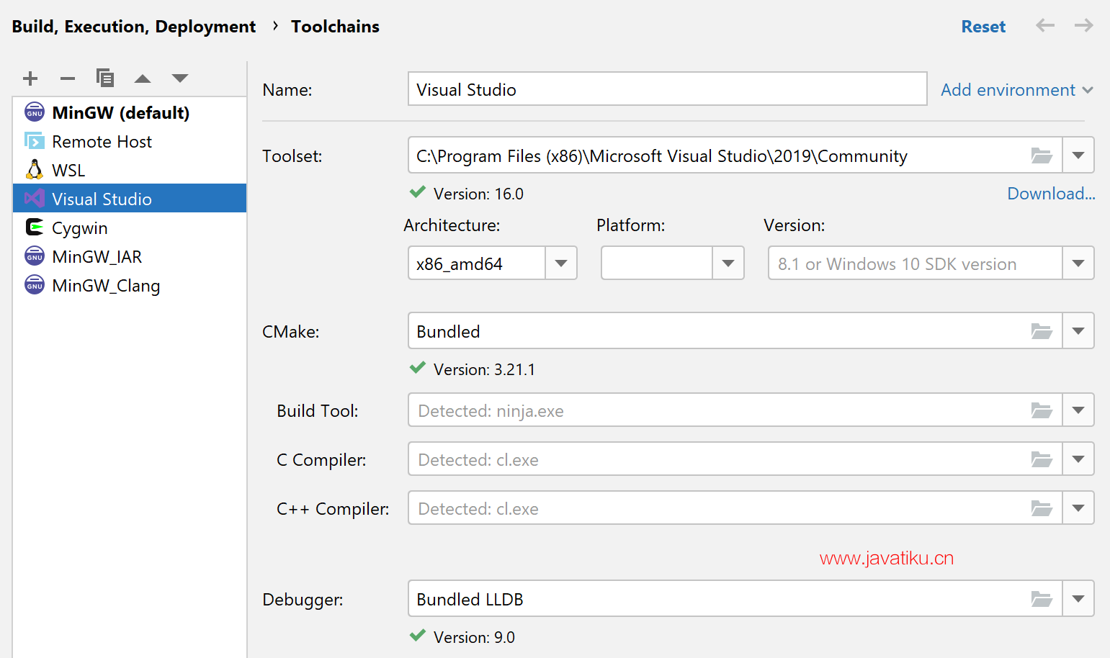The width and height of the screenshot is (1110, 658).
Task: Add a new toolchain with plus icon
Action: point(30,78)
